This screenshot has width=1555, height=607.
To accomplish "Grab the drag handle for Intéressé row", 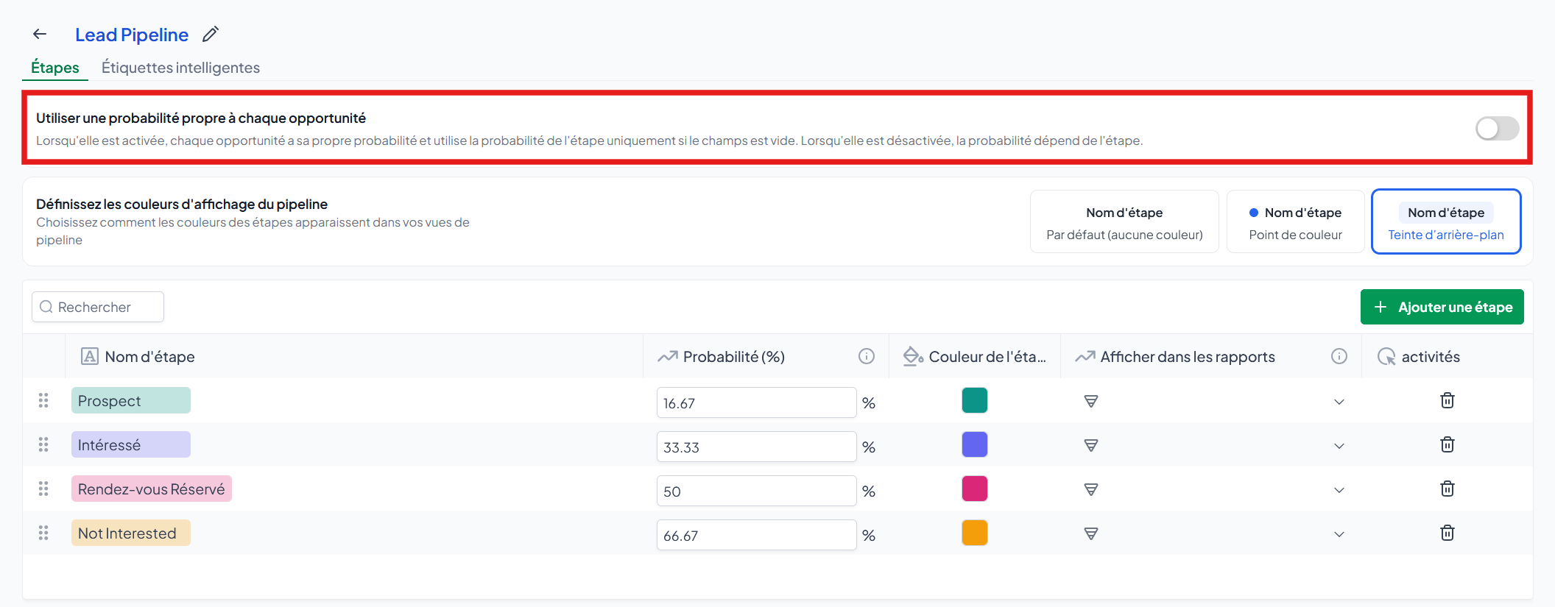I will pyautogui.click(x=43, y=444).
